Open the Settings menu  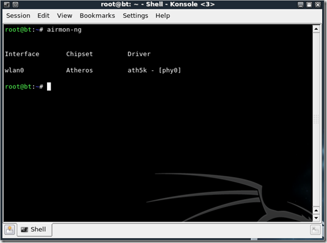[x=136, y=16]
